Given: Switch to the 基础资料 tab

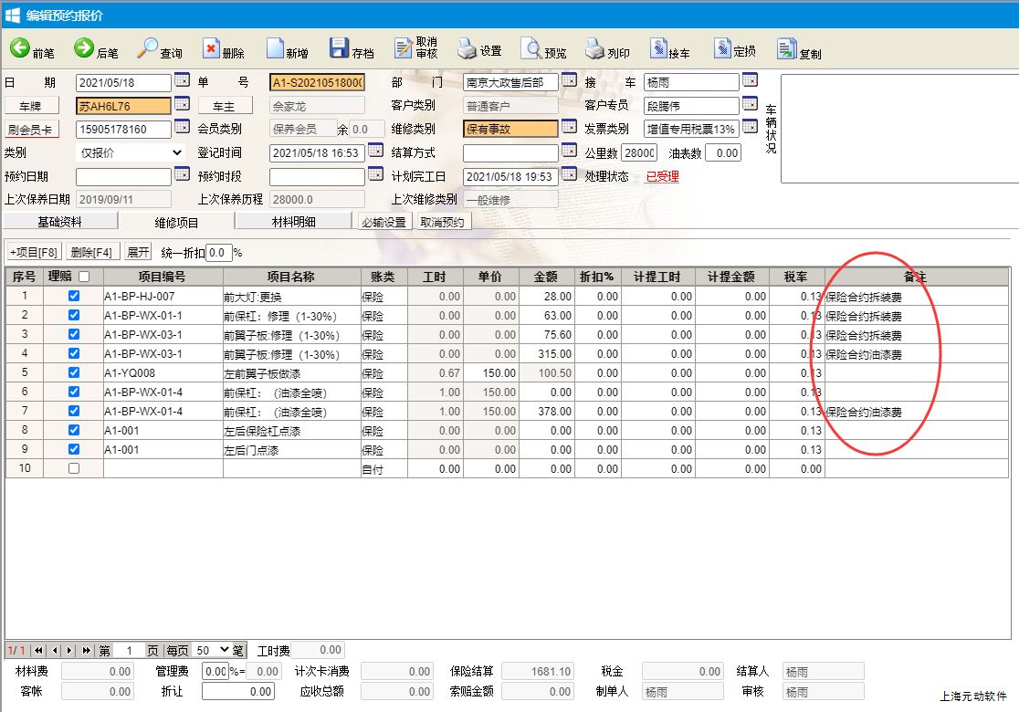Looking at the screenshot, I should tap(60, 222).
